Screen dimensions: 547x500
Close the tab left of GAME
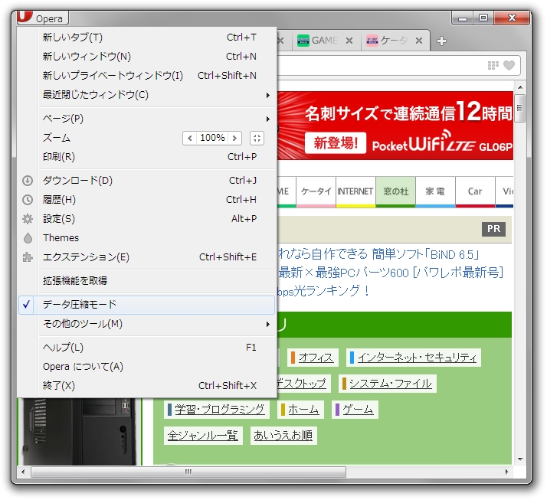pyautogui.click(x=280, y=41)
